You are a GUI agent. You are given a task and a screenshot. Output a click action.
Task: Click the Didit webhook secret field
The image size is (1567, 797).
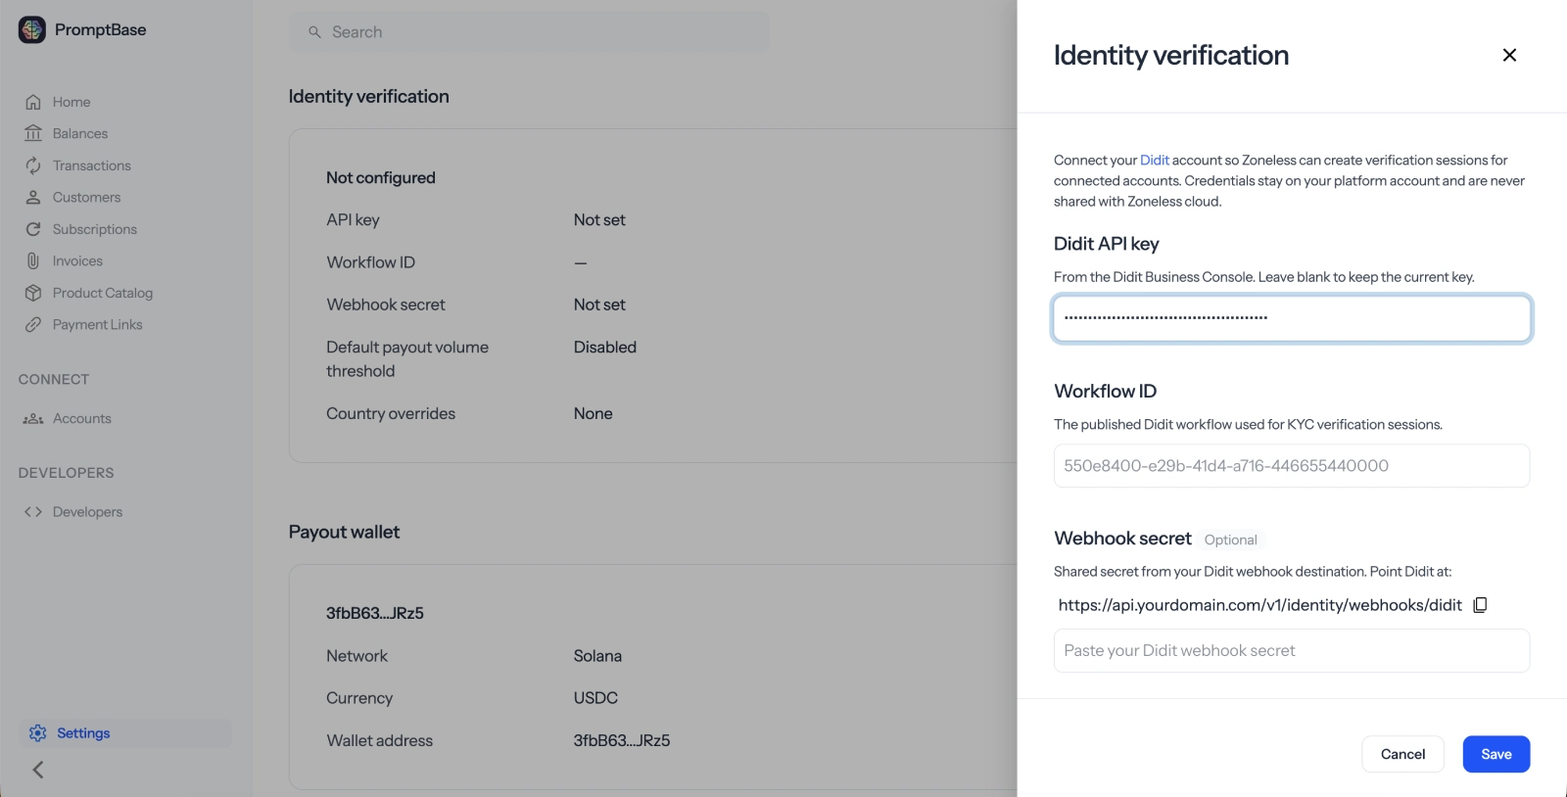click(x=1292, y=650)
